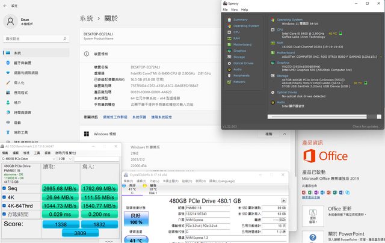Open the View menu in Speccy
This screenshot has height=243, width=385.
(235, 10)
